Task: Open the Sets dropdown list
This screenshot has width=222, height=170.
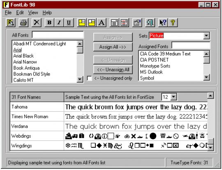Action: (x=206, y=36)
